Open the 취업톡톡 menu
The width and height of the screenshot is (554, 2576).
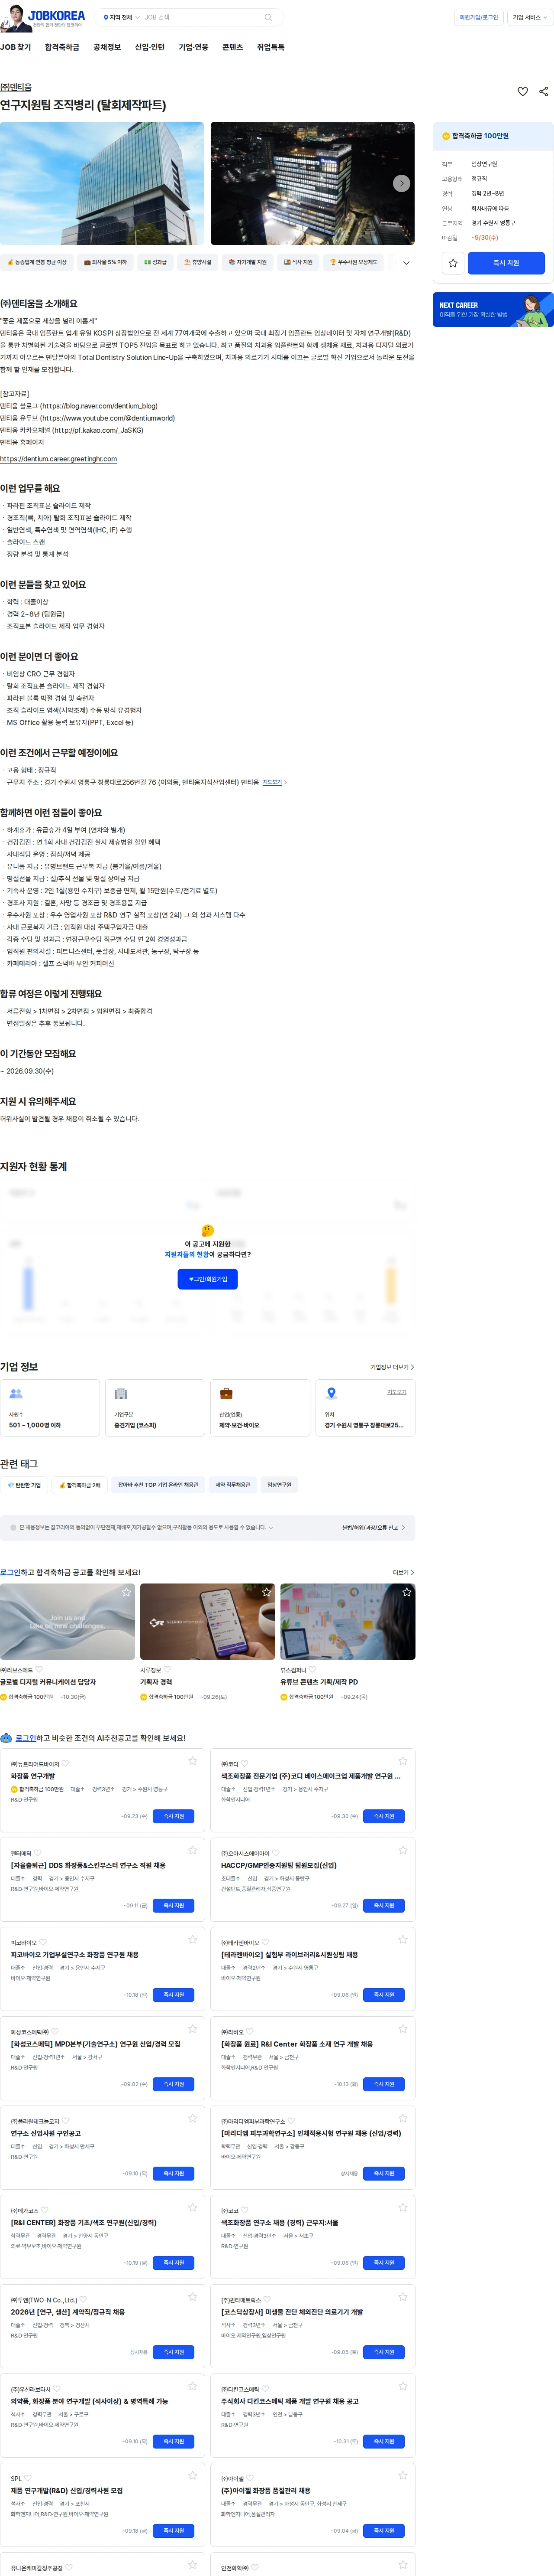(271, 47)
